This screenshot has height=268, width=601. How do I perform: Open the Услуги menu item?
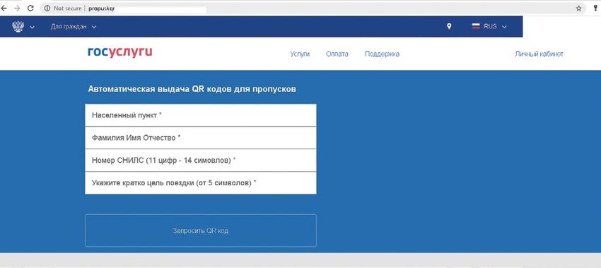(300, 54)
